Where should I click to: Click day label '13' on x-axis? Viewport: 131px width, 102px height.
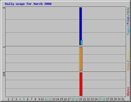(x=54, y=99)
